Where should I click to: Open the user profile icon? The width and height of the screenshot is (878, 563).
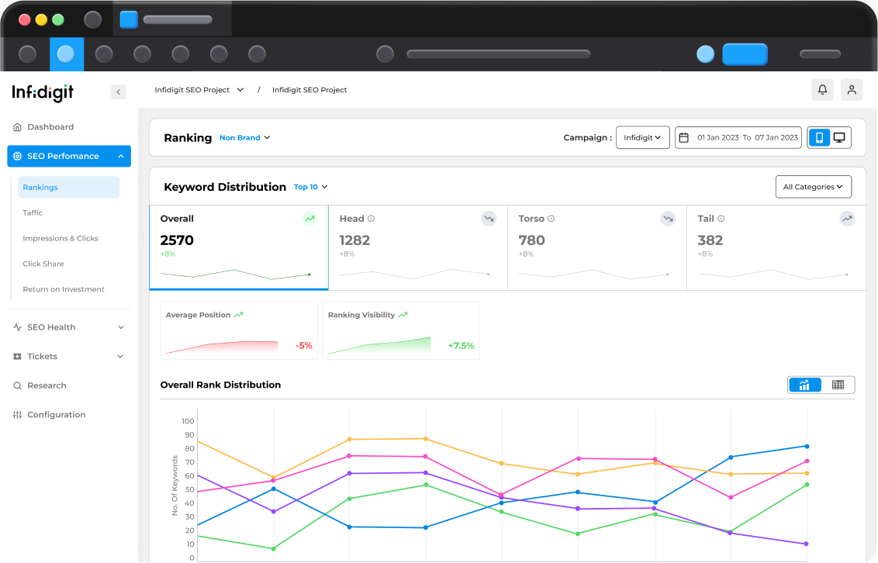click(852, 90)
